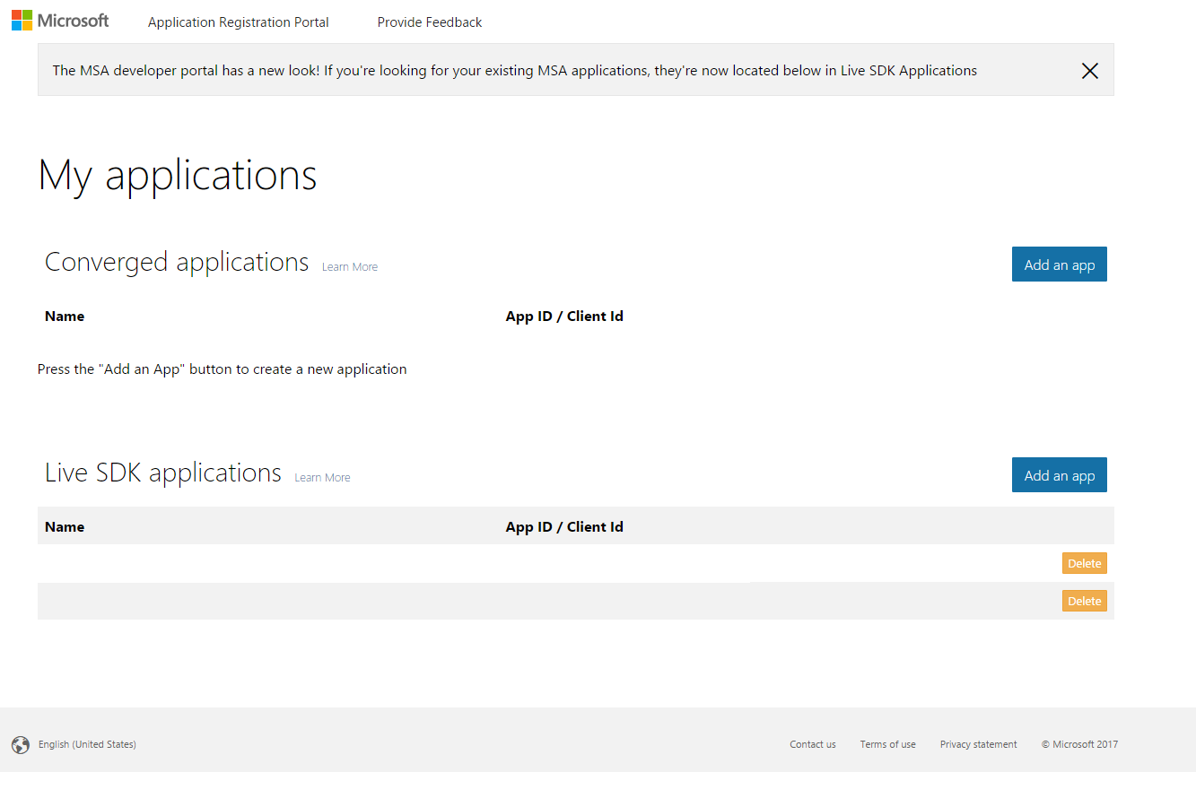Click Name column header in Live SDK table
This screenshot has height=798, width=1196.
[65, 527]
